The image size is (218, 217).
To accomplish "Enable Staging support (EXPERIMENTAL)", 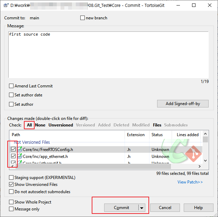I will click(11, 177).
